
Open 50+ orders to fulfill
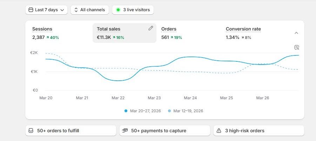click(70, 131)
